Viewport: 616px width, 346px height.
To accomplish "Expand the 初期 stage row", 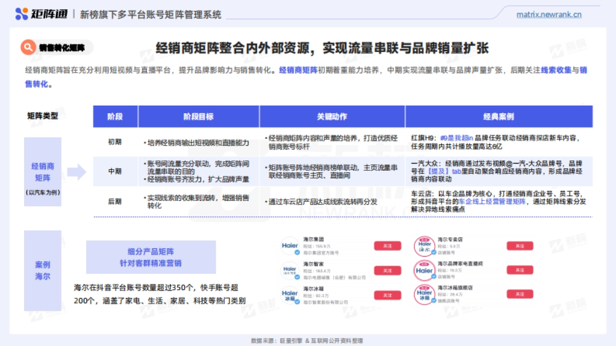I will point(114,141).
